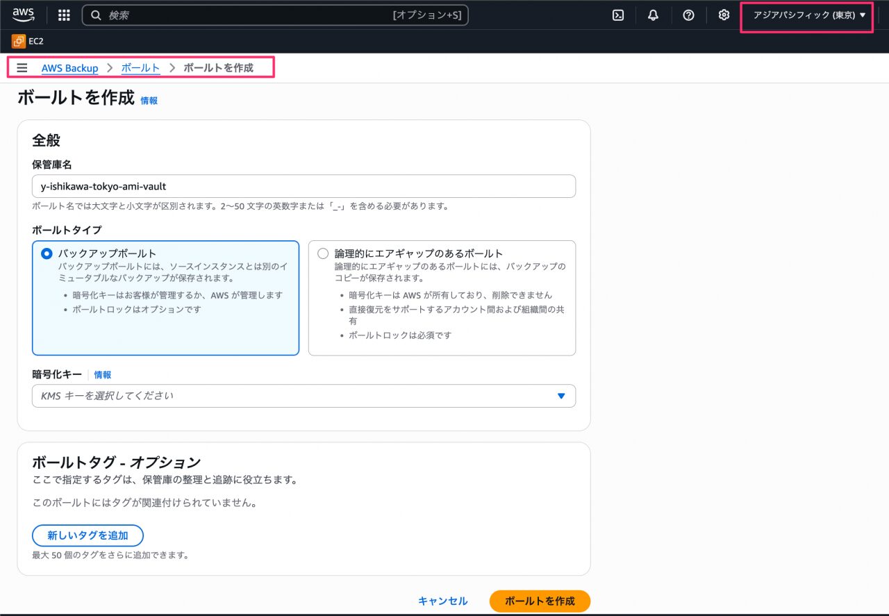Click the current breadcrumb text ボールトを作成

pos(218,68)
